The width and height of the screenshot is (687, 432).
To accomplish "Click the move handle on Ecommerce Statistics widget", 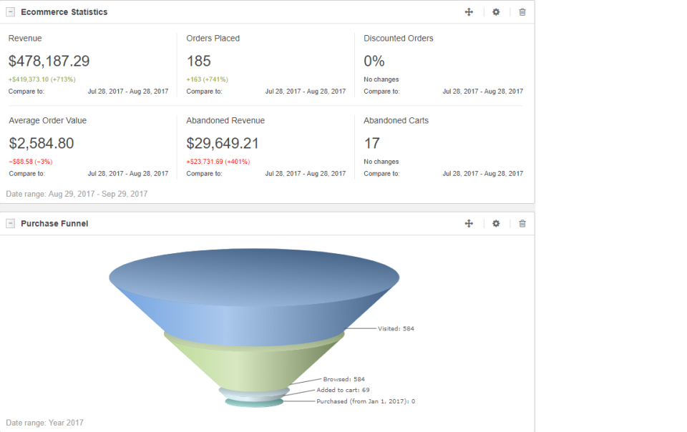I will [x=469, y=11].
